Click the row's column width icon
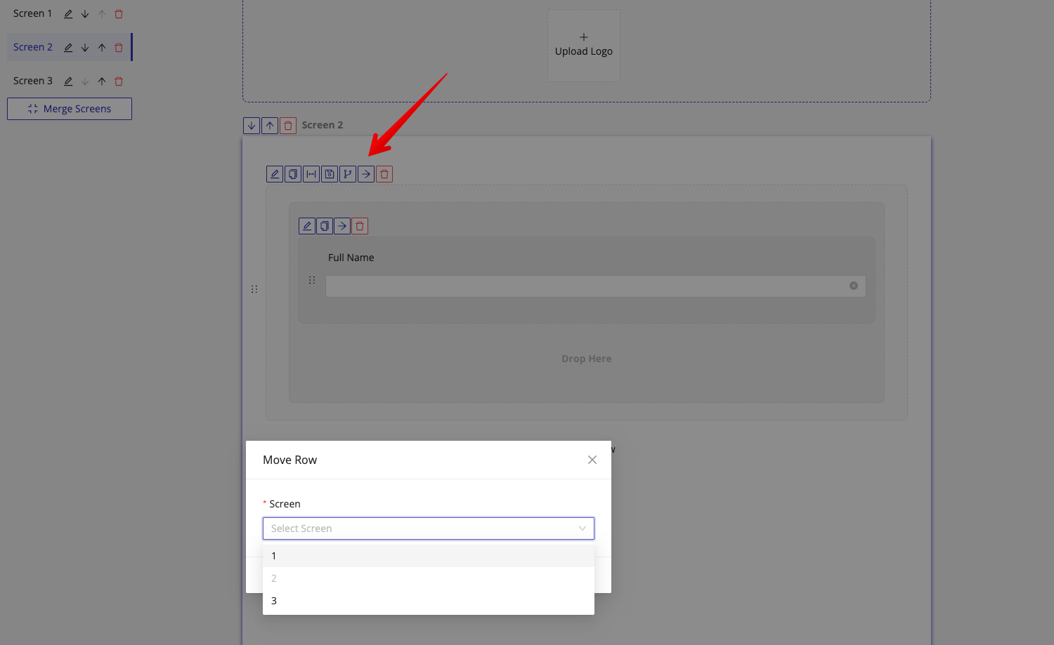1054x645 pixels. (x=311, y=174)
